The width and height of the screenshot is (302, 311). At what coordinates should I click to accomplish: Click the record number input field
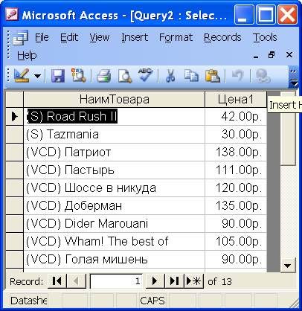(x=116, y=281)
